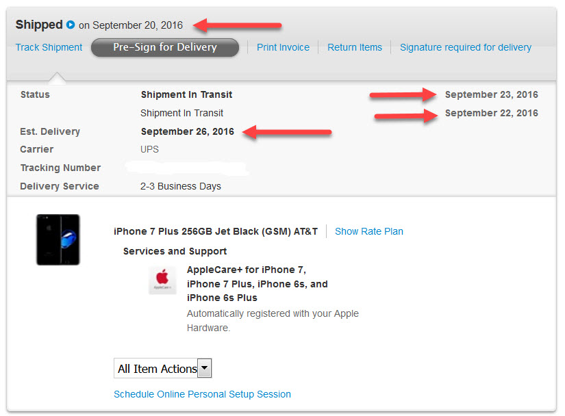Screen dimensions: 565x416
Task: Click the Est. Delivery date September 26, 2016
Action: click(x=188, y=131)
